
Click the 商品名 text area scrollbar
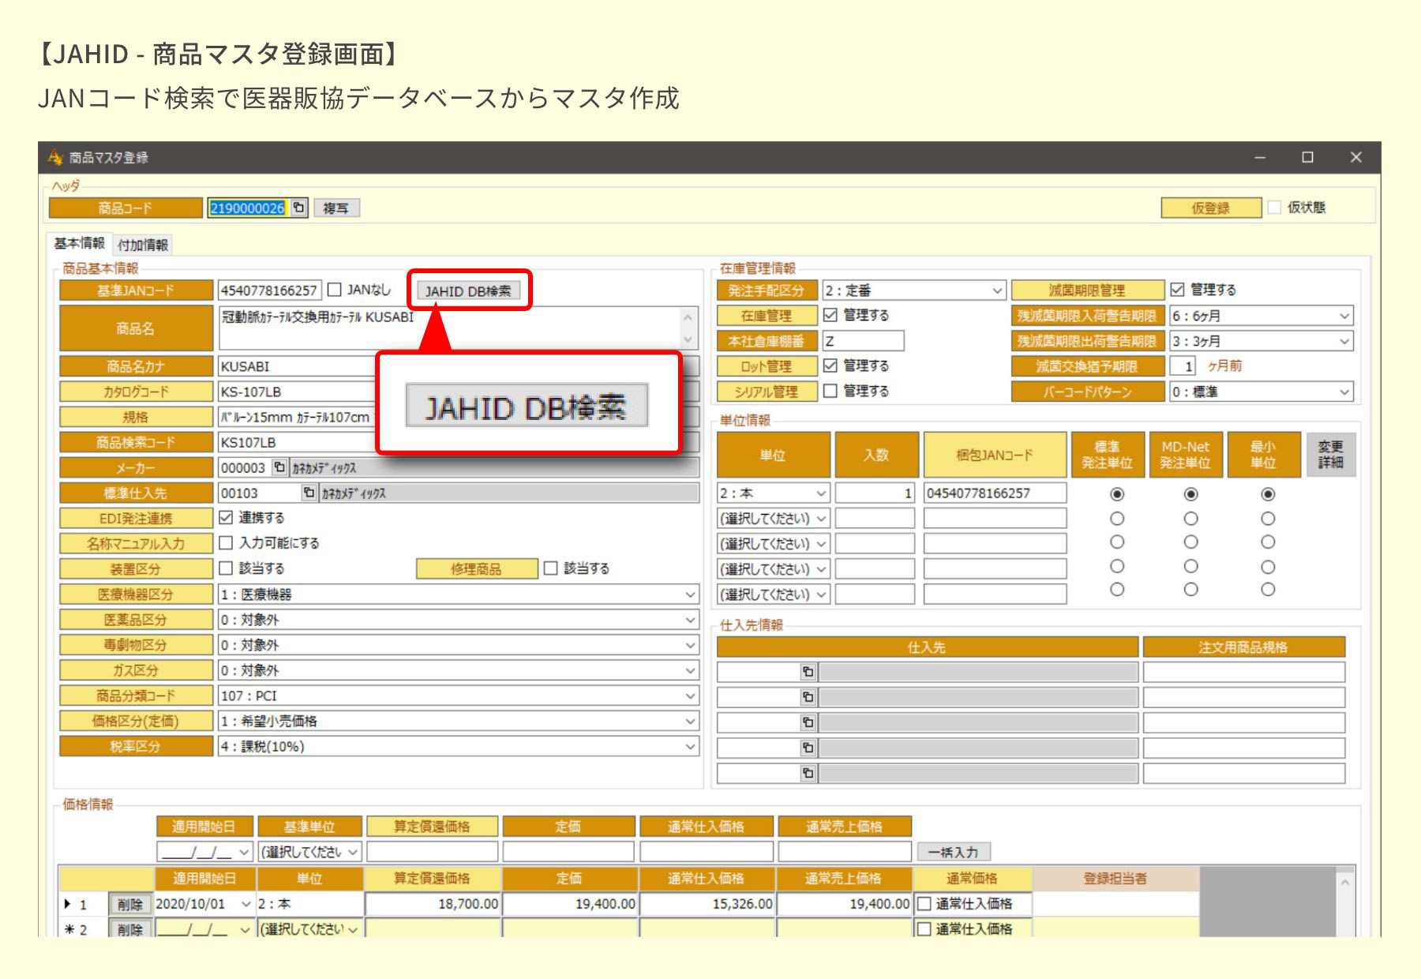click(688, 328)
